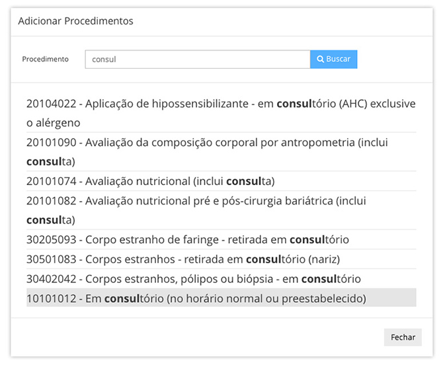Click the Adicionar Procedimentos dialog title
The image size is (443, 365).
(76, 21)
